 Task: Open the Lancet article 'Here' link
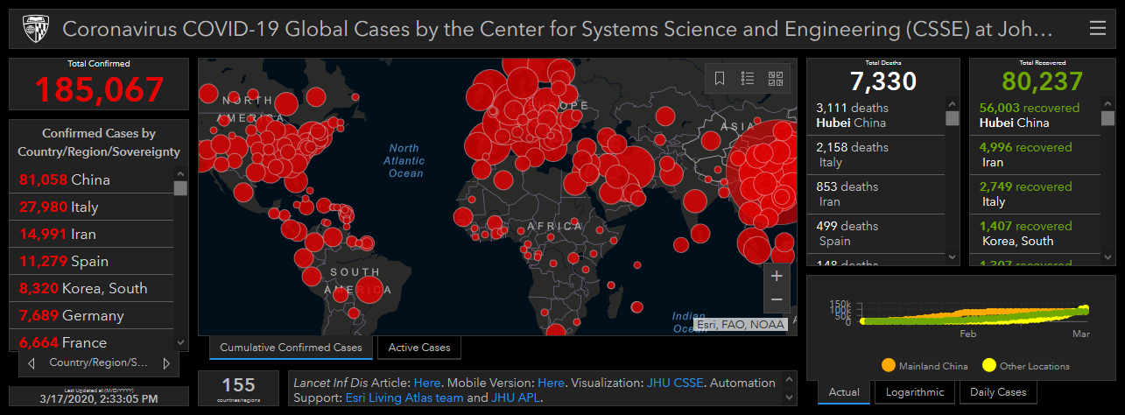click(427, 383)
